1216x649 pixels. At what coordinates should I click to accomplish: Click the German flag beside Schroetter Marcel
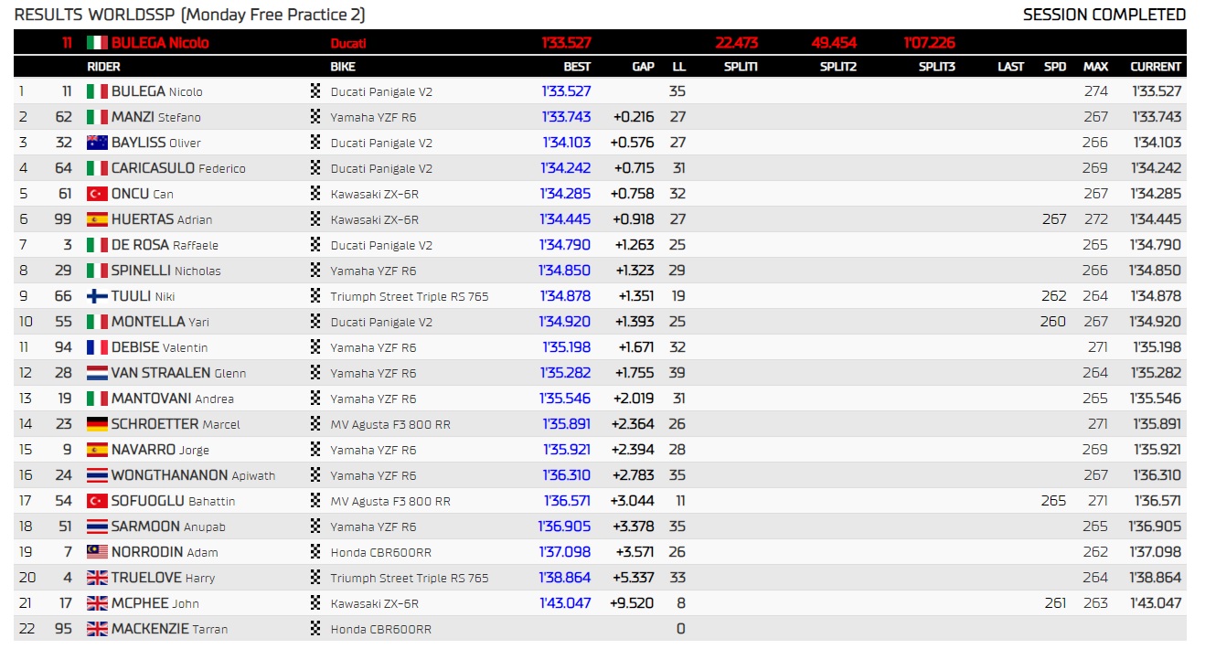click(97, 424)
